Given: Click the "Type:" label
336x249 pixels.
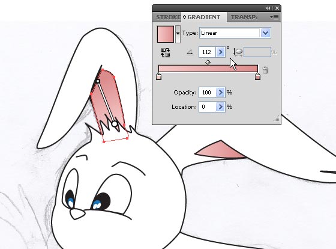Looking at the screenshot, I should click(x=190, y=33).
